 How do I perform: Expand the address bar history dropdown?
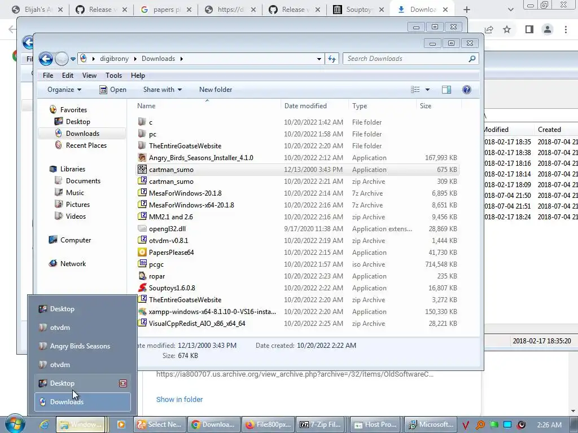[319, 59]
